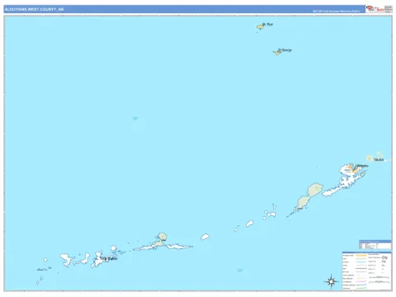Click the yellow St. Paul island shape
Screen dimensions: 396x297
click(x=260, y=26)
